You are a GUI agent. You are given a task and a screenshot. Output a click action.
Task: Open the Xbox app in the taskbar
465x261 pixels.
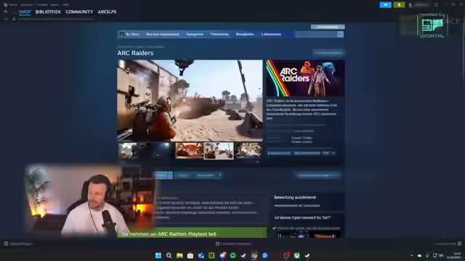coord(296,255)
